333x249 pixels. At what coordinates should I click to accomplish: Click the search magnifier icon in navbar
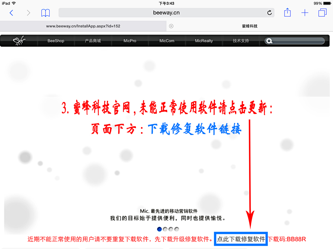pos(269,41)
